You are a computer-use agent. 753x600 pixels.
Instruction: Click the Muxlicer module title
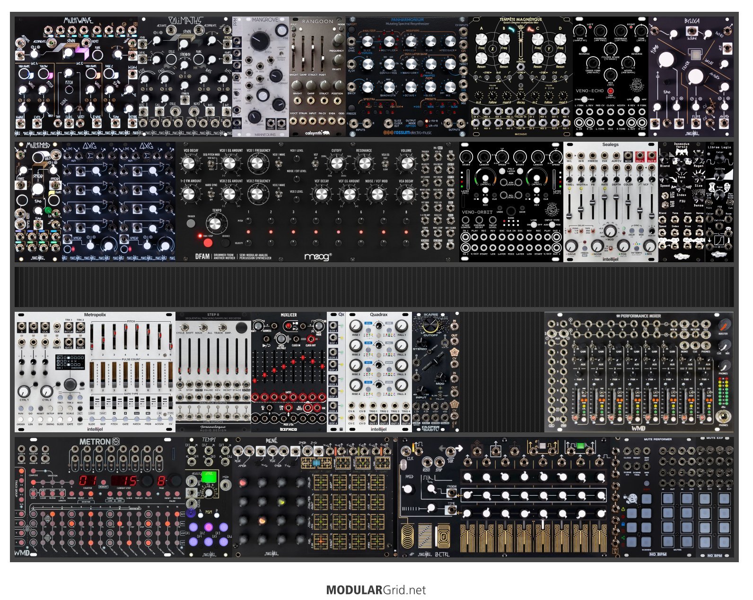point(289,315)
